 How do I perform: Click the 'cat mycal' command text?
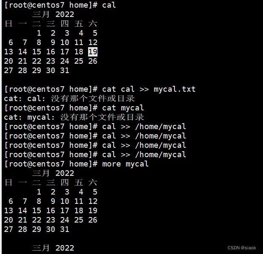point(123,108)
